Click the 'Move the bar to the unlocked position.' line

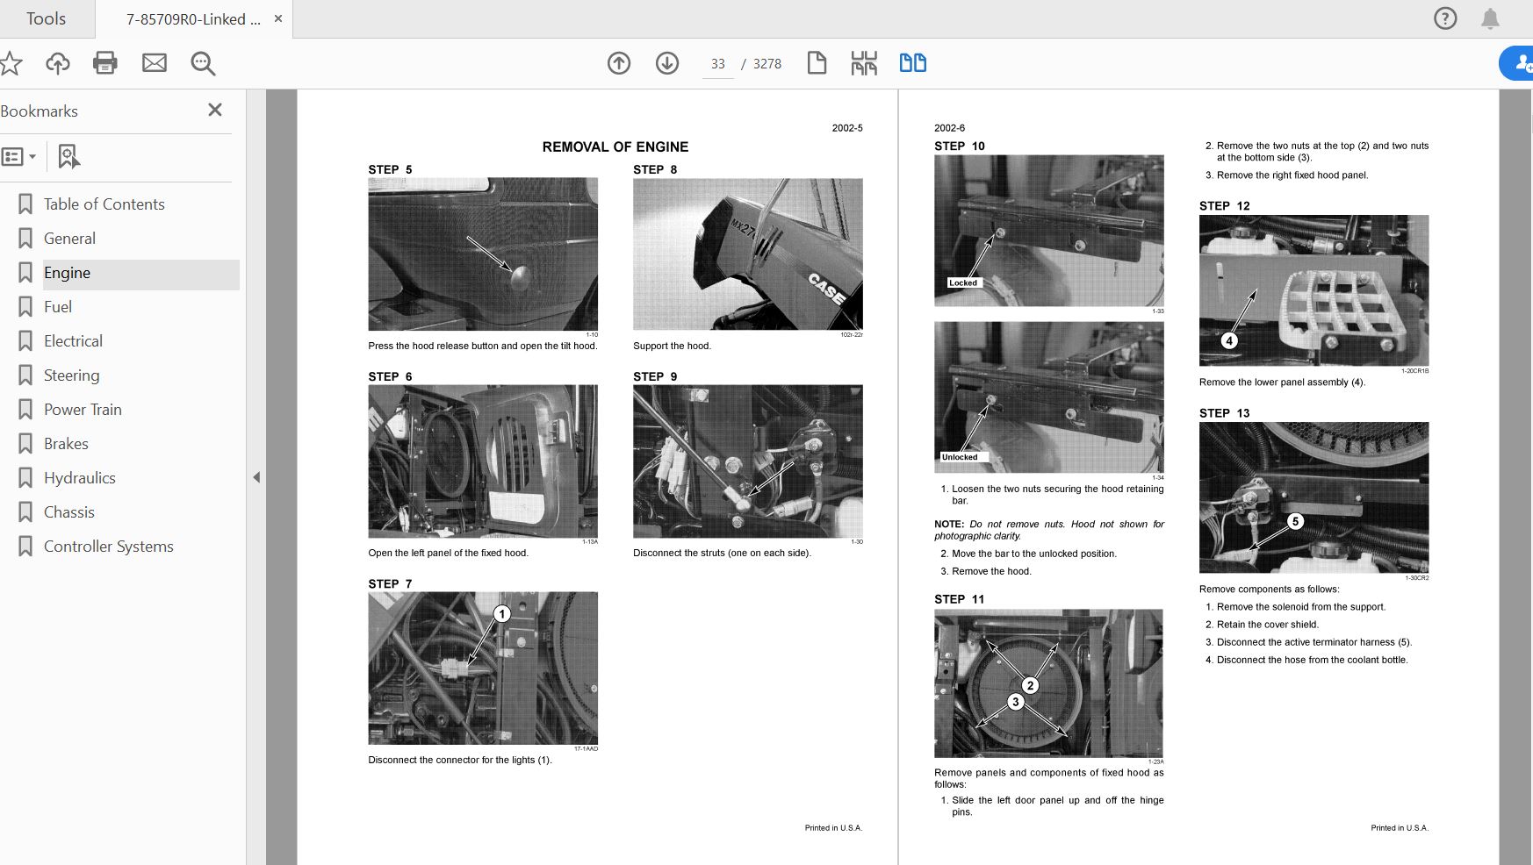(x=1034, y=554)
